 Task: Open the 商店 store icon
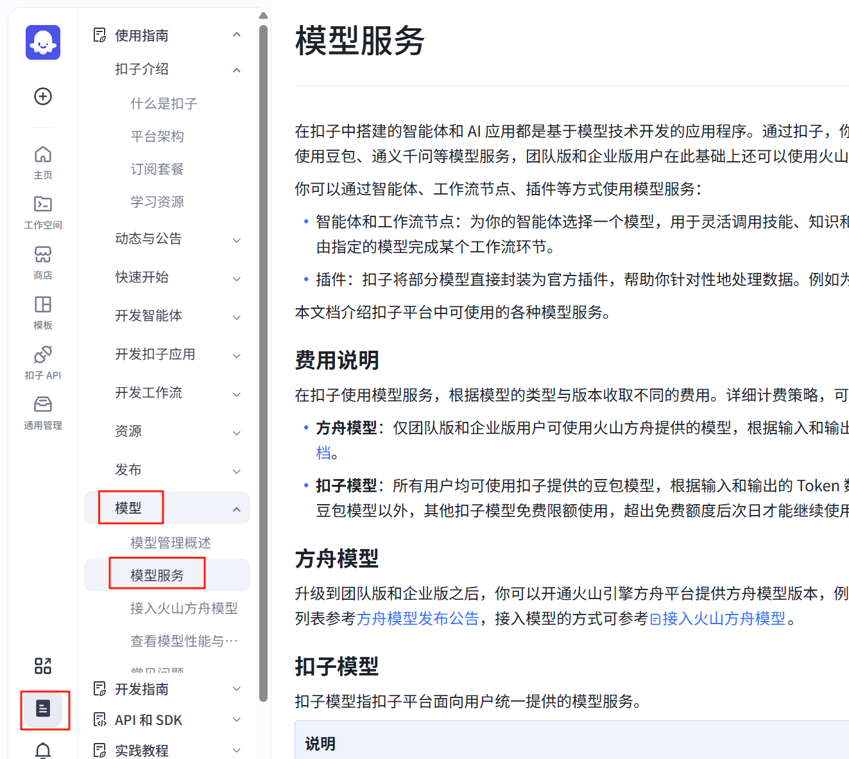[43, 261]
